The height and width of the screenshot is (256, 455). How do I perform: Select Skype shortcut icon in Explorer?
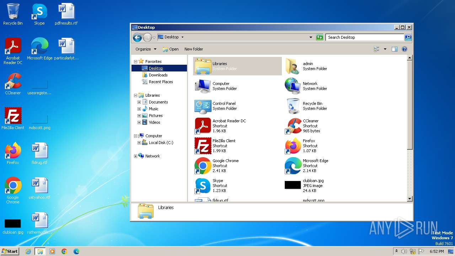203,186
